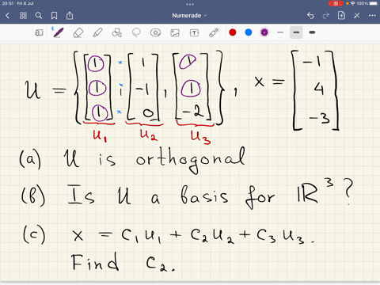Viewport: 380px width, 285px height.
Task: Open the share and export menu
Action: tap(70, 16)
